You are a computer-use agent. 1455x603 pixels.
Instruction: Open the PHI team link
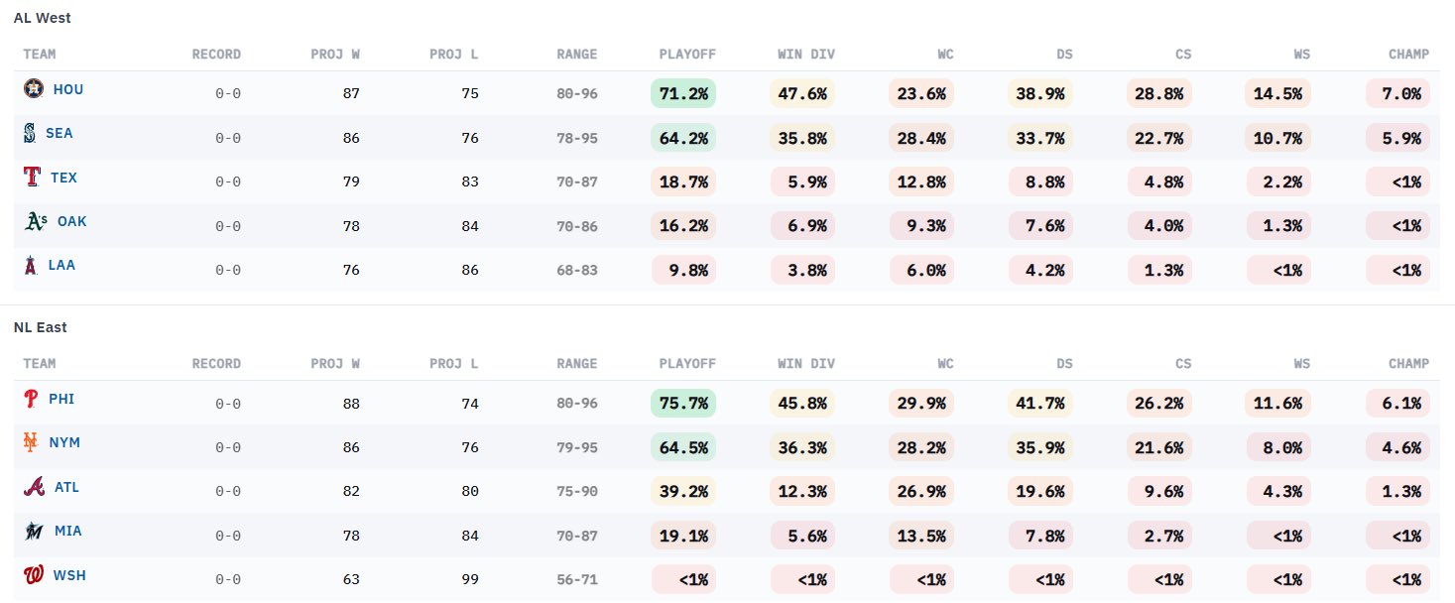[61, 399]
